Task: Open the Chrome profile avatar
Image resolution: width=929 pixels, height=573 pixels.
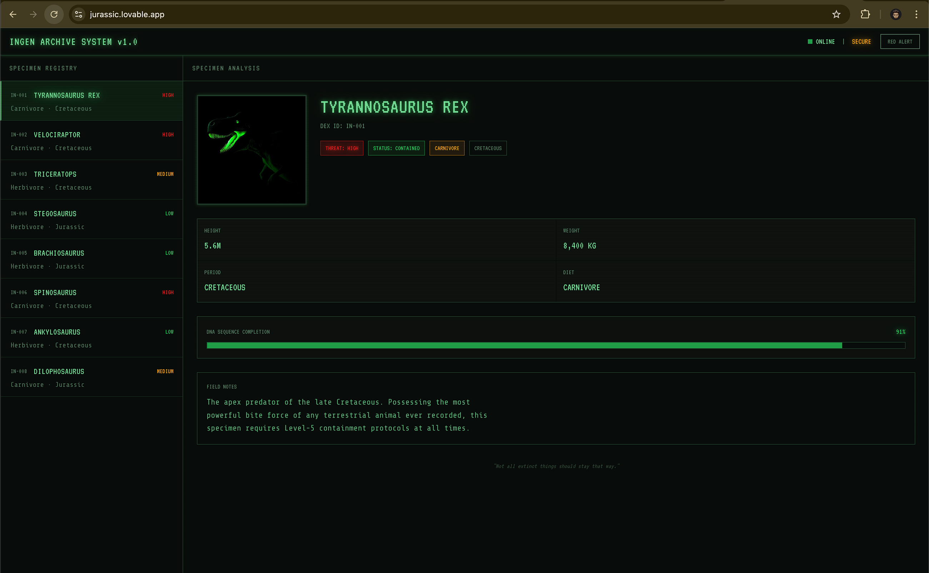Action: pos(896,14)
